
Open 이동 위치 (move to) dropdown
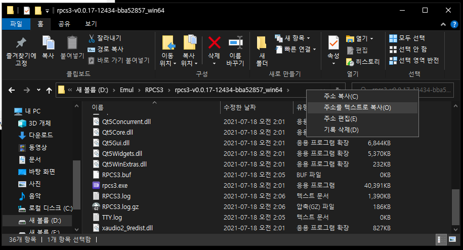[167, 51]
